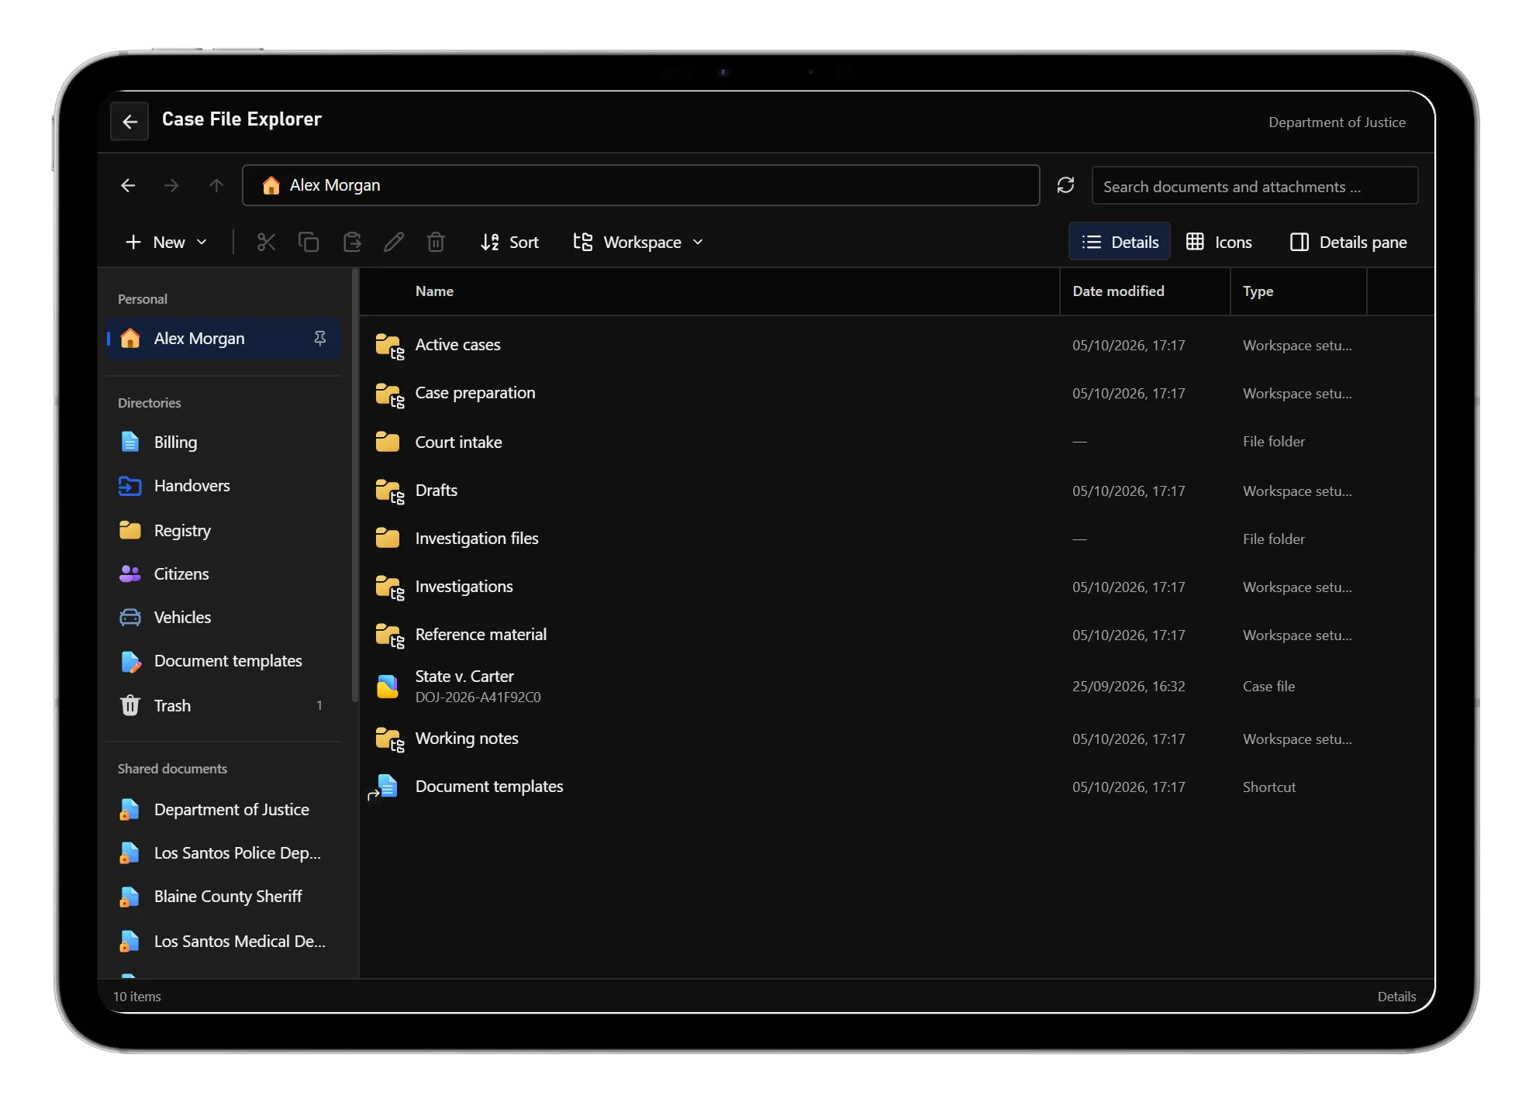
Task: Click the Paste clipboard icon
Action: coord(352,243)
